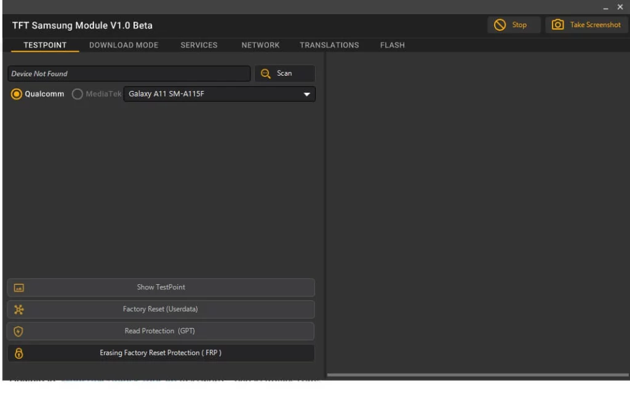Click the padlock icon for FRP erase
Viewport: 630px width, 403px height.
[x=19, y=353]
